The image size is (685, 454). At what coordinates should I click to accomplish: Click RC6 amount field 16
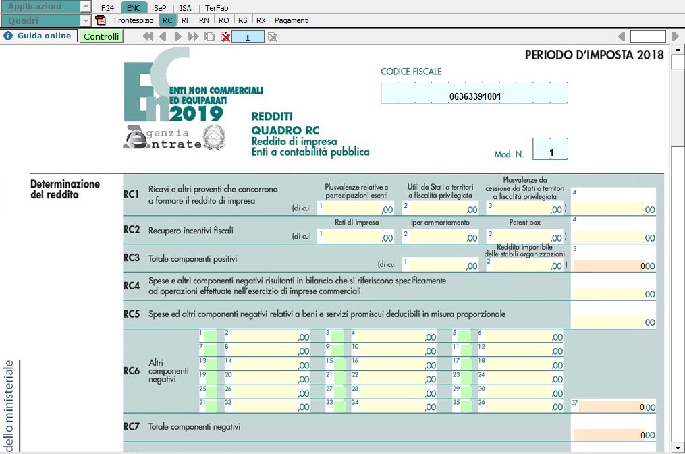click(393, 364)
